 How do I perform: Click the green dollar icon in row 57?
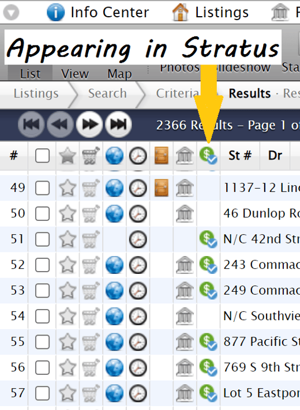(x=208, y=393)
